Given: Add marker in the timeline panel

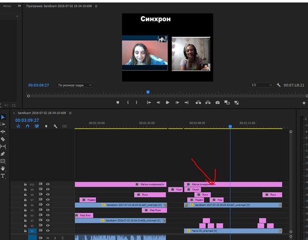Looking at the screenshot, I should pos(46,126).
